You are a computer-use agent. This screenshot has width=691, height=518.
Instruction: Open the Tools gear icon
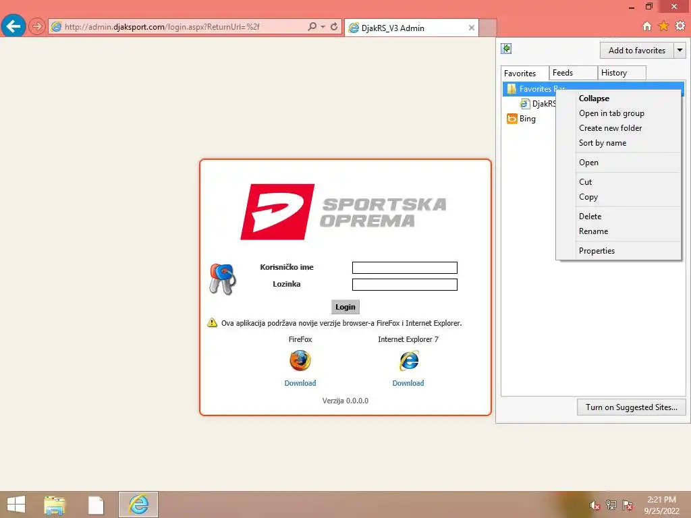[x=680, y=26]
